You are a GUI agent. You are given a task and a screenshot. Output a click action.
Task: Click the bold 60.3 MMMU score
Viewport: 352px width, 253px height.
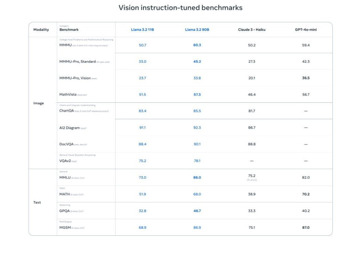coord(197,45)
